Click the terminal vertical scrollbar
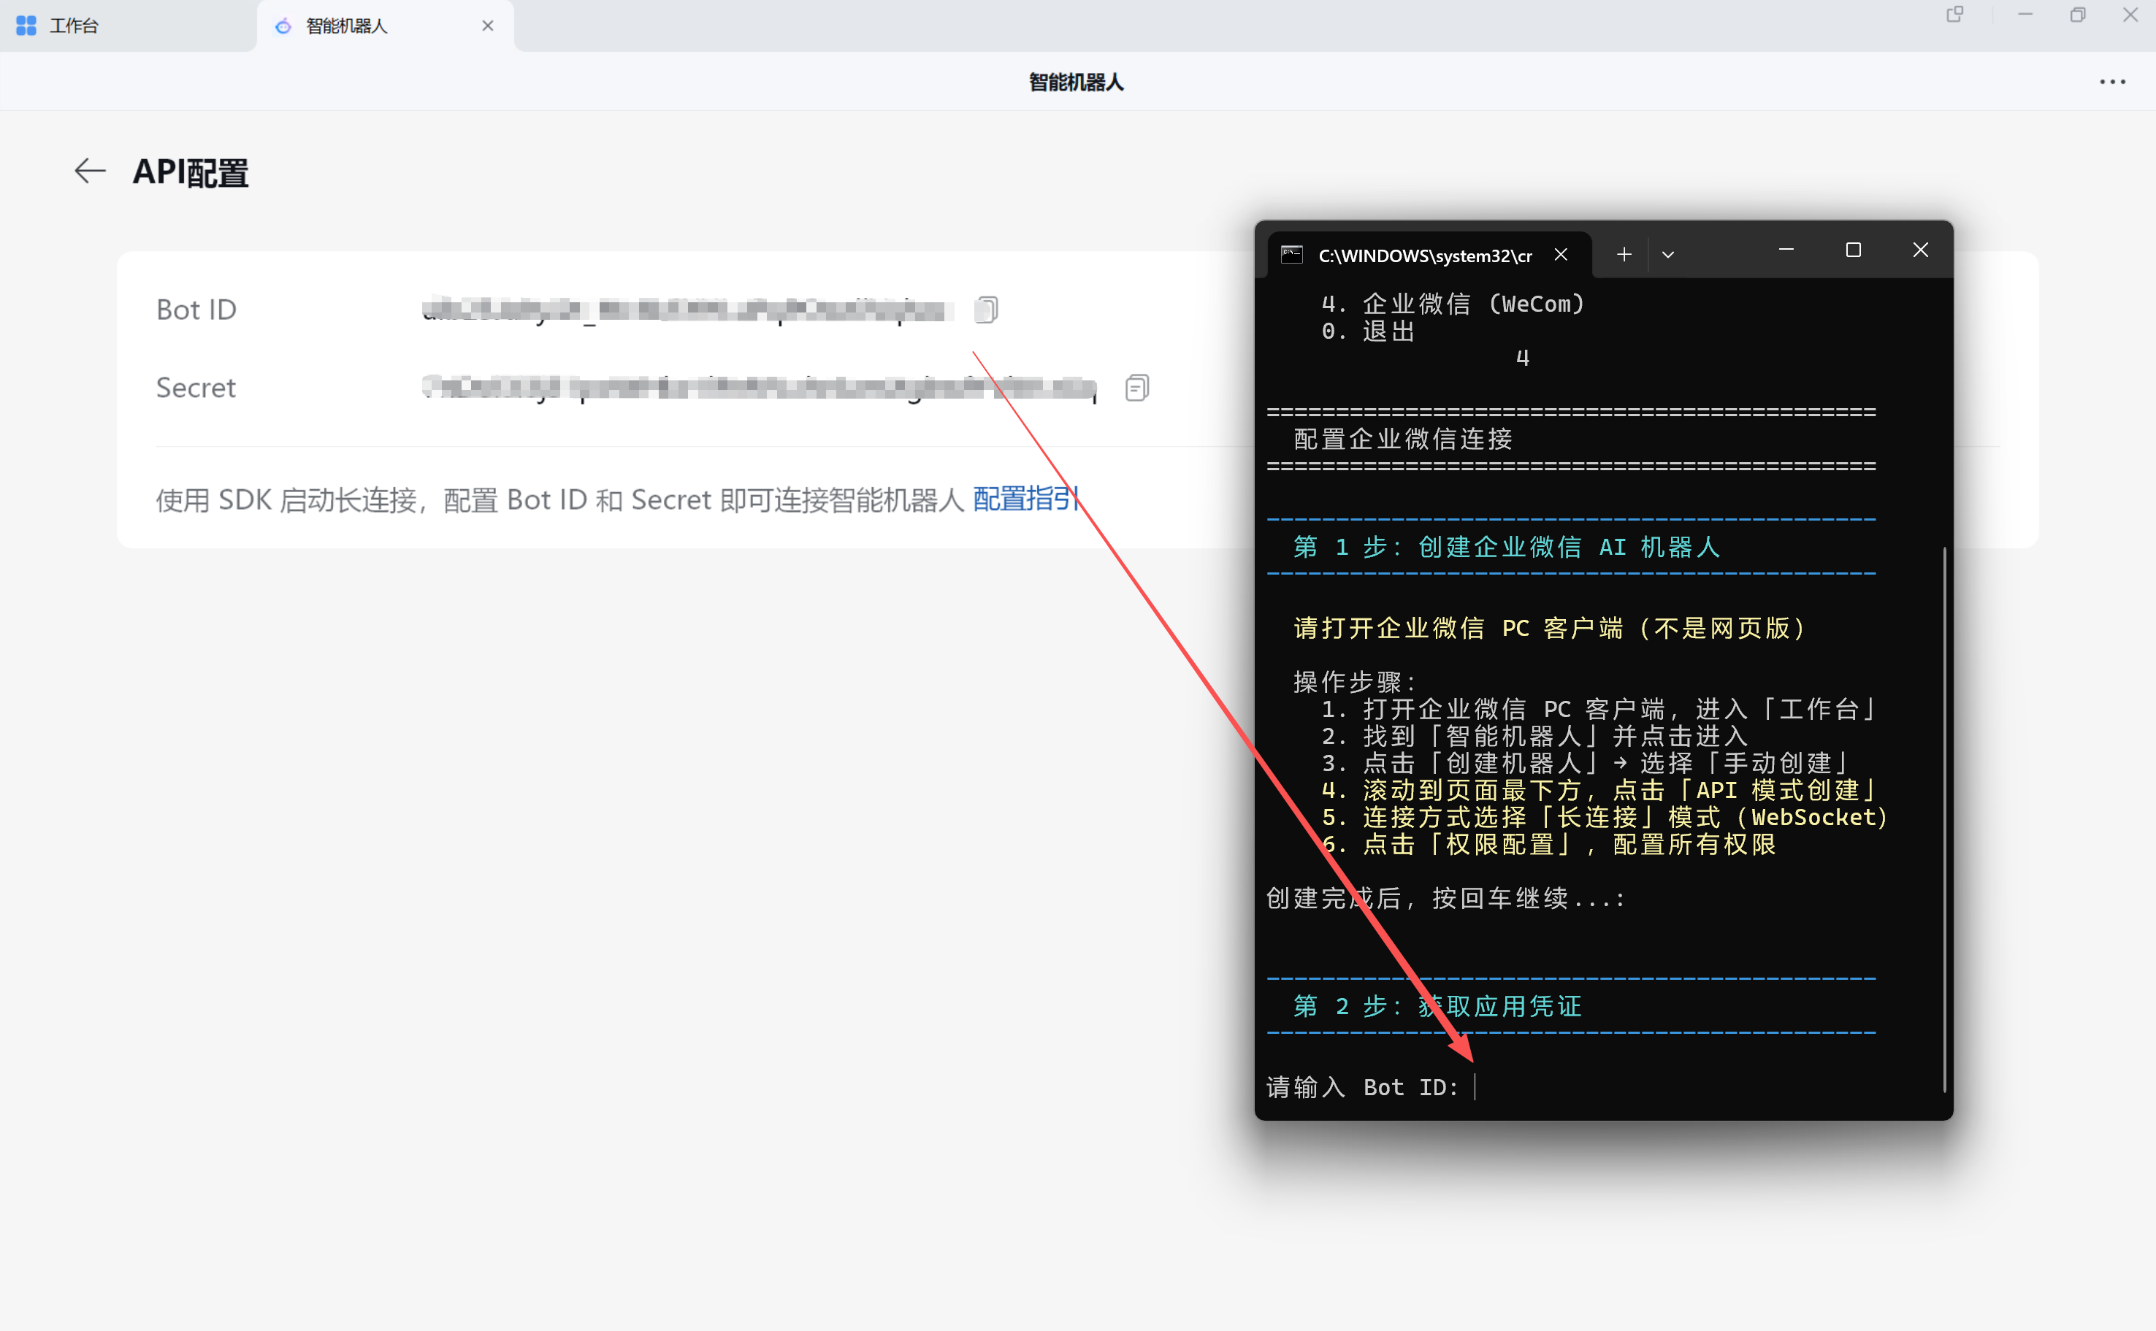Image resolution: width=2156 pixels, height=1331 pixels. (1944, 818)
